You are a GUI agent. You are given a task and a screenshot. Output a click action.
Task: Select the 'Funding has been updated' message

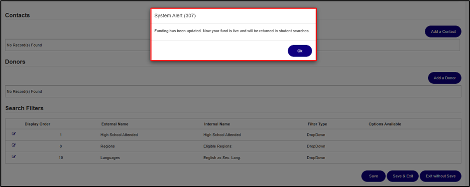click(x=232, y=31)
